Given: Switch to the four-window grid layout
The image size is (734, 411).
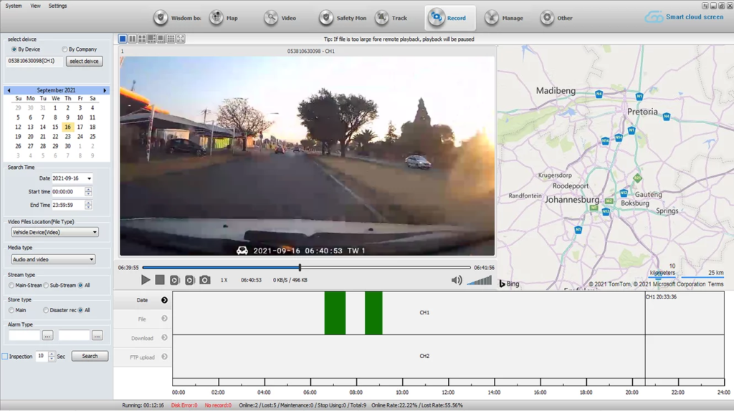Looking at the screenshot, I should click(x=142, y=39).
